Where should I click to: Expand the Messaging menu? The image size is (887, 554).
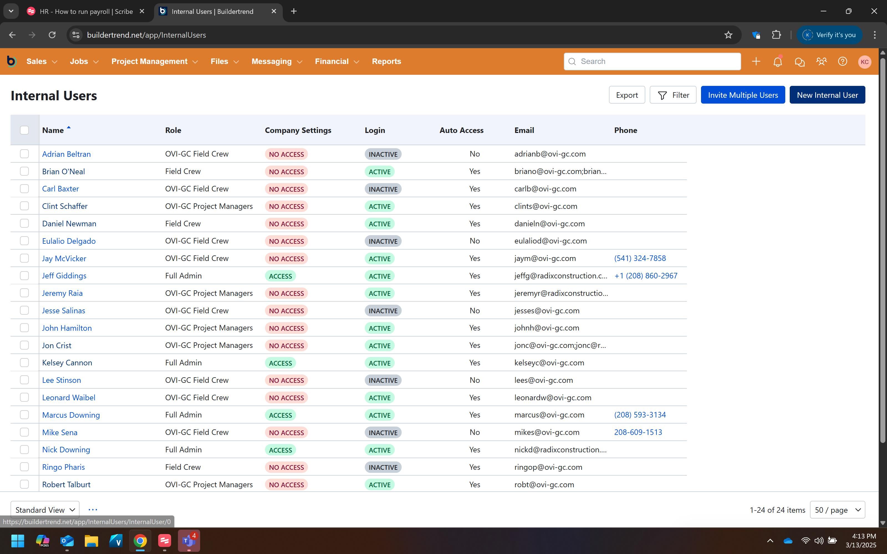point(277,61)
